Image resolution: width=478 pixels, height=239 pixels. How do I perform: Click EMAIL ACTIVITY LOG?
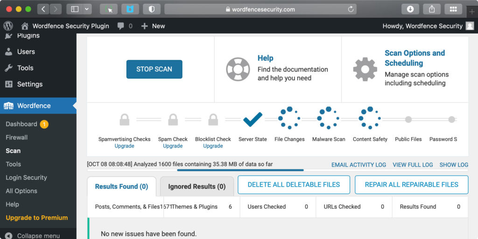coord(359,165)
